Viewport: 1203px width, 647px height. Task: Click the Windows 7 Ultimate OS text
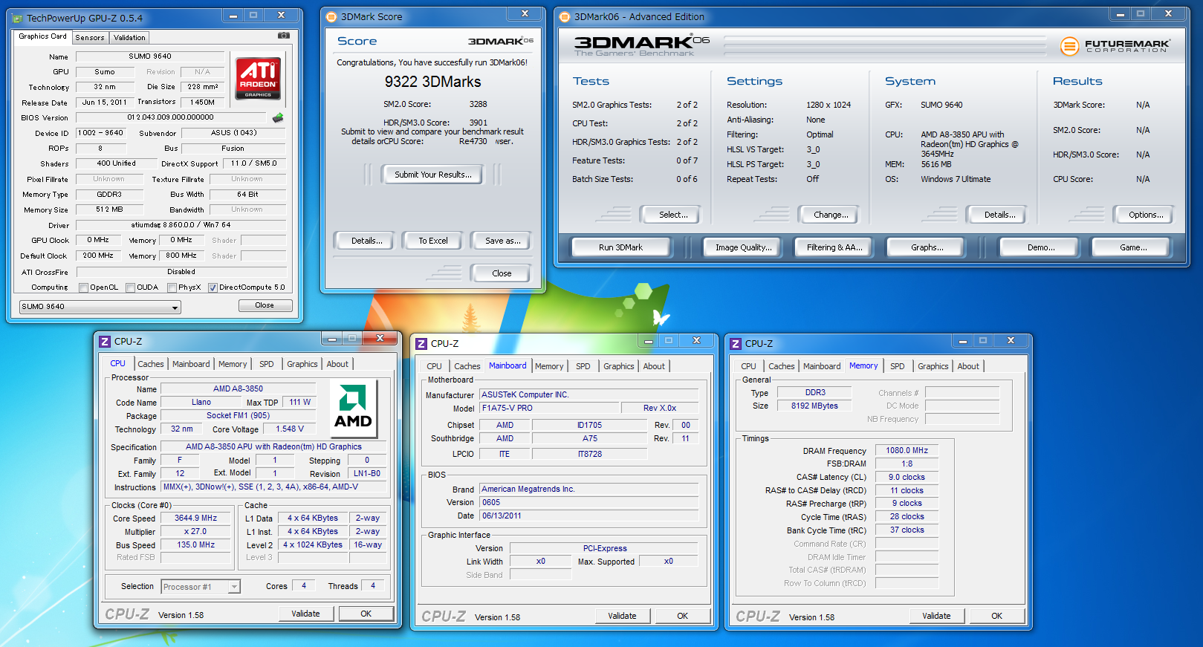[956, 179]
